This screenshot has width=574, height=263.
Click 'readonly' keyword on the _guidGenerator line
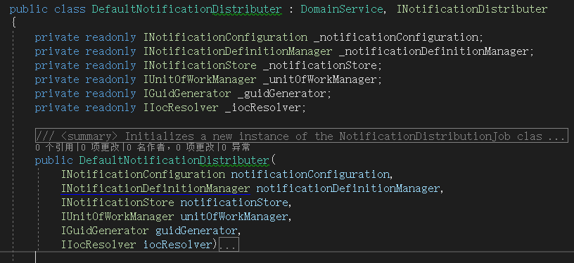[x=110, y=94]
